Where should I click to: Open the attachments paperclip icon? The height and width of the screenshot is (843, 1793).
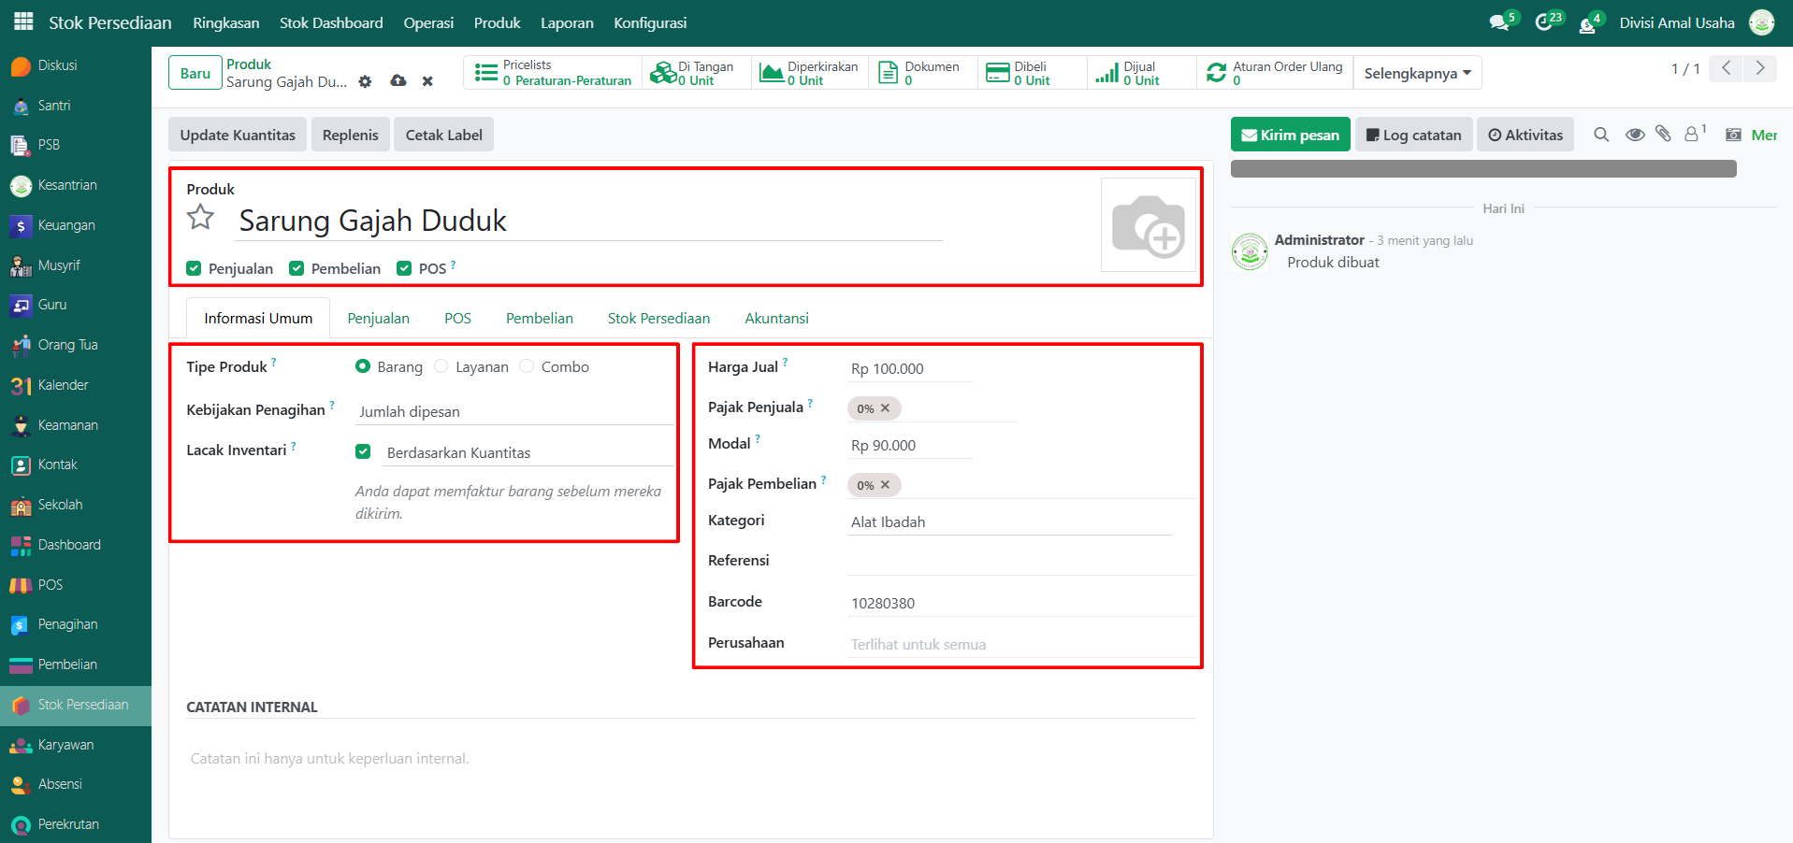click(1663, 135)
